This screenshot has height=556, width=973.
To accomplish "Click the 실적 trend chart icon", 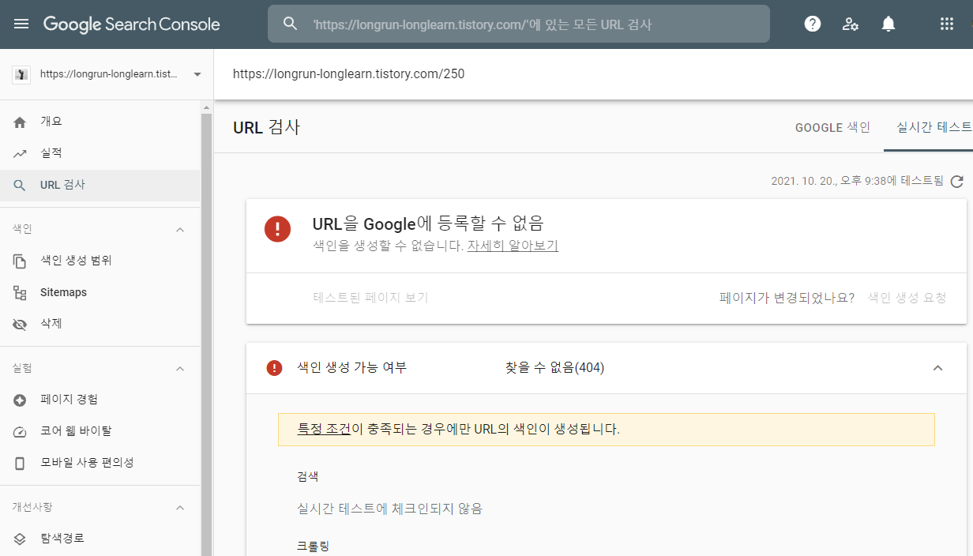I will coord(21,153).
